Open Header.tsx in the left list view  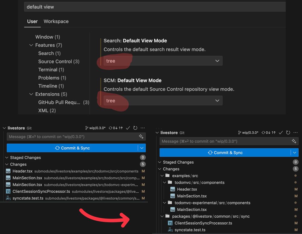pyautogui.click(x=75, y=171)
